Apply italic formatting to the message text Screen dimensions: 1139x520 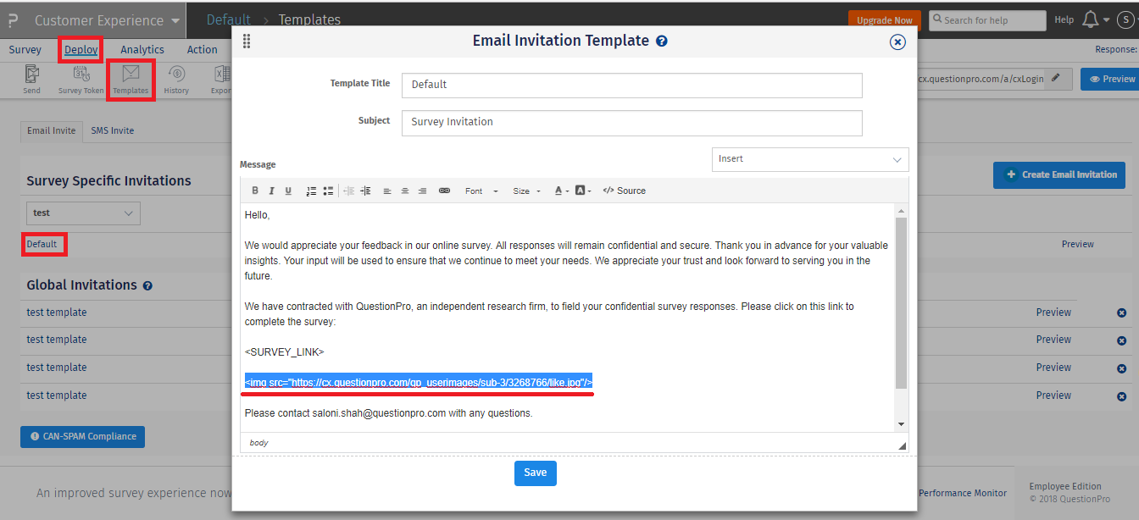(271, 190)
